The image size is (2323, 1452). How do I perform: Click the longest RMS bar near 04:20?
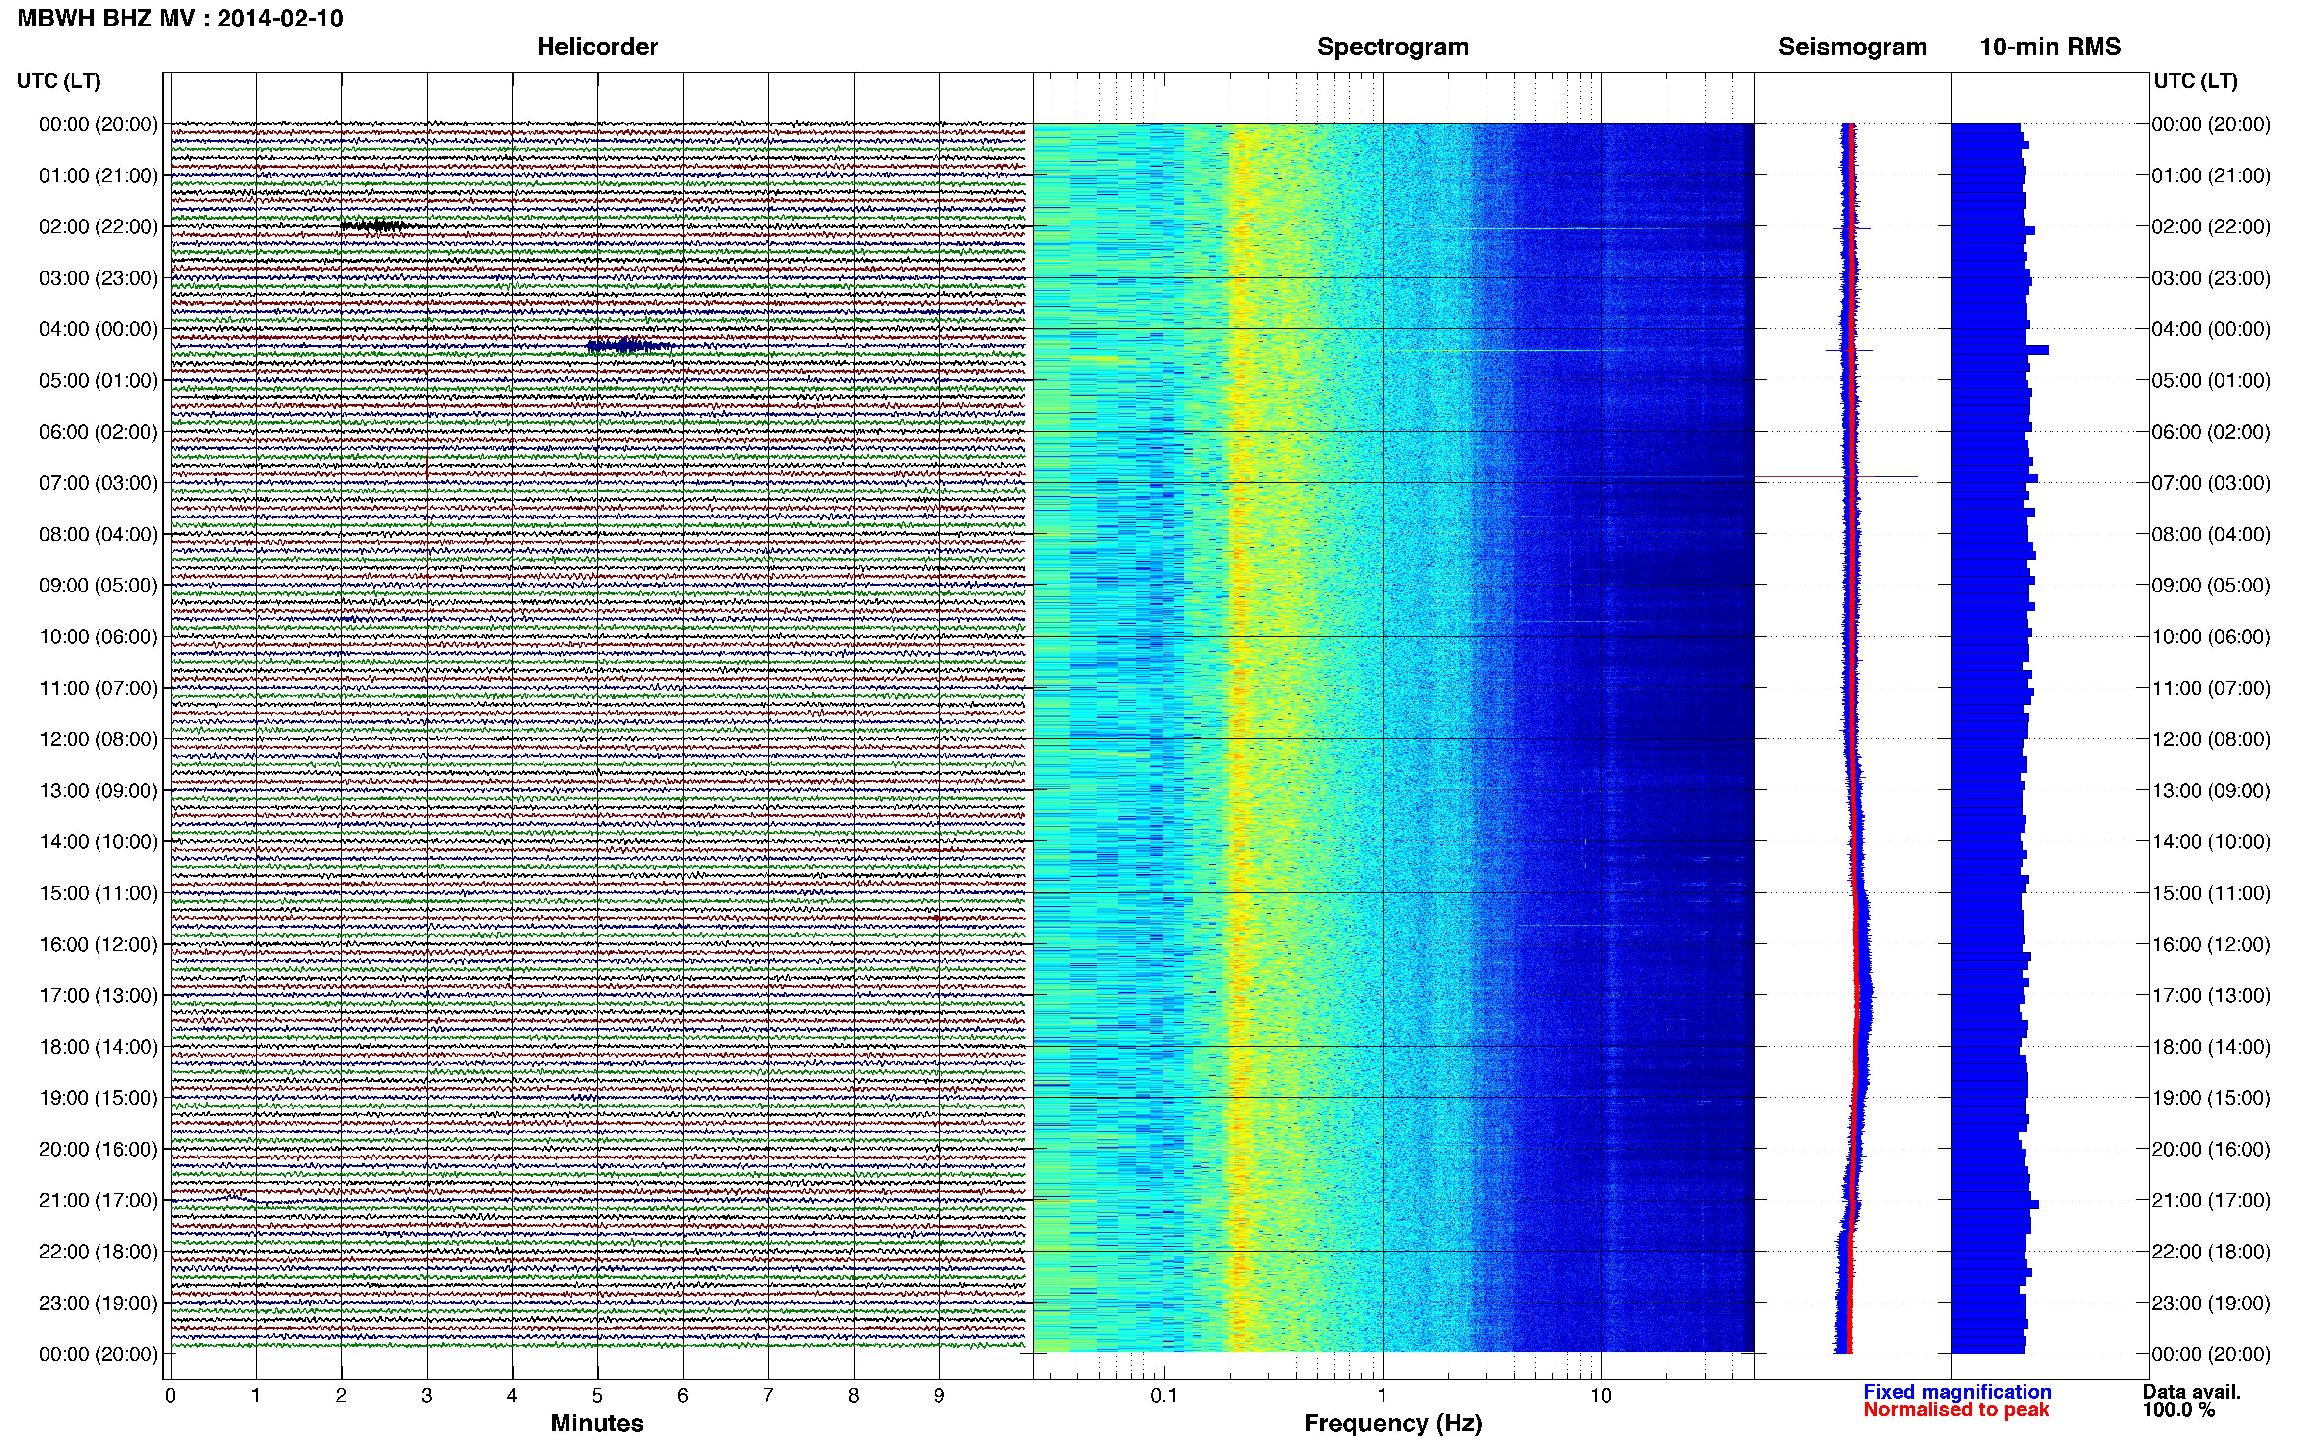[x=2001, y=350]
